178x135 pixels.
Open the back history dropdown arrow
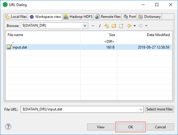(135, 26)
